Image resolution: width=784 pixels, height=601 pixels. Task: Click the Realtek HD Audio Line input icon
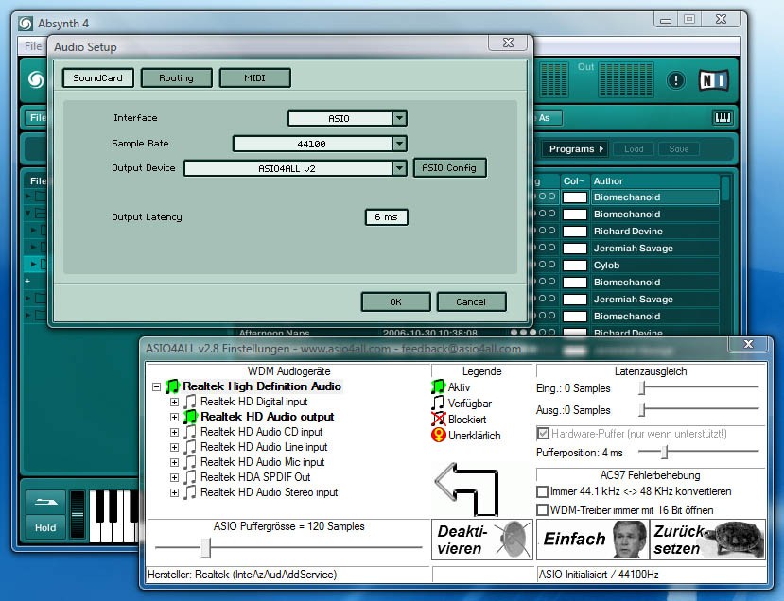point(190,447)
